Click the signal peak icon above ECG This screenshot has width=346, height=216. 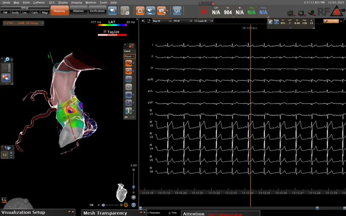click(x=149, y=21)
